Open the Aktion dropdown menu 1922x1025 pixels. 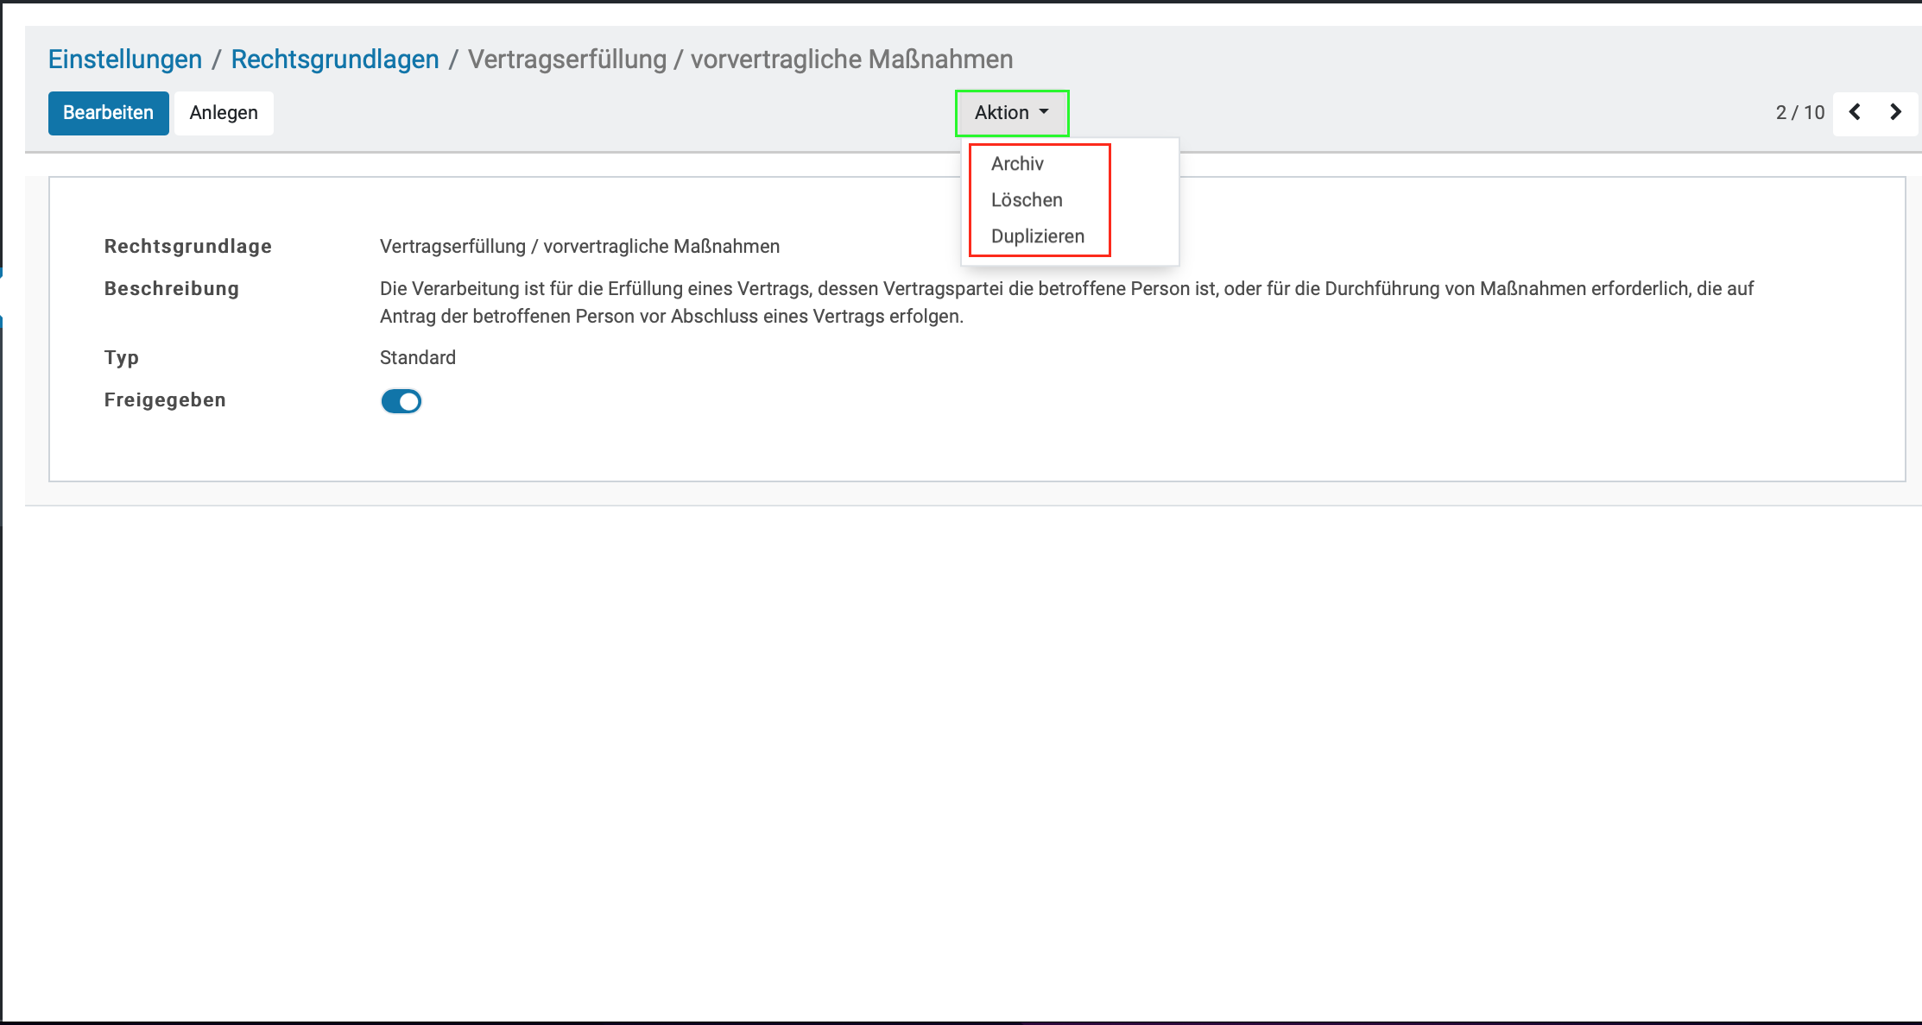point(1011,113)
